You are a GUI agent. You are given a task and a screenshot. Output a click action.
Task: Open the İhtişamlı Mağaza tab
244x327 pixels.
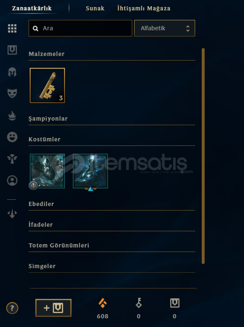coord(144,8)
